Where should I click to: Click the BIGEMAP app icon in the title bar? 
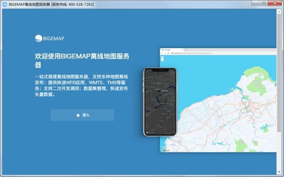pos(5,4)
